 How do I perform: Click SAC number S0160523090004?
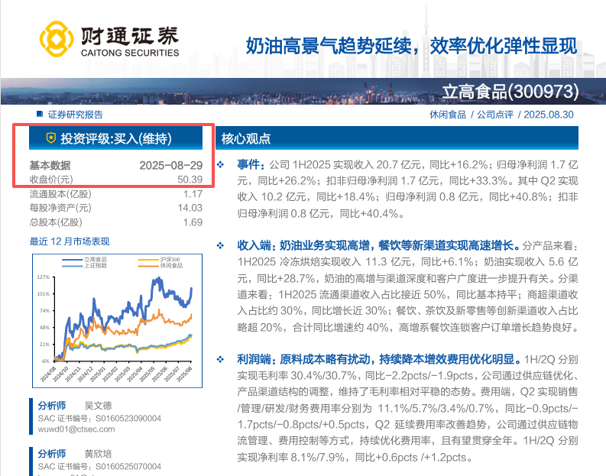128,419
